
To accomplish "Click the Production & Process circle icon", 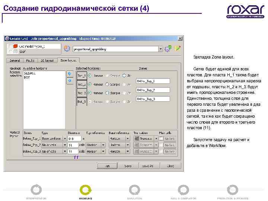I will (232, 190).
